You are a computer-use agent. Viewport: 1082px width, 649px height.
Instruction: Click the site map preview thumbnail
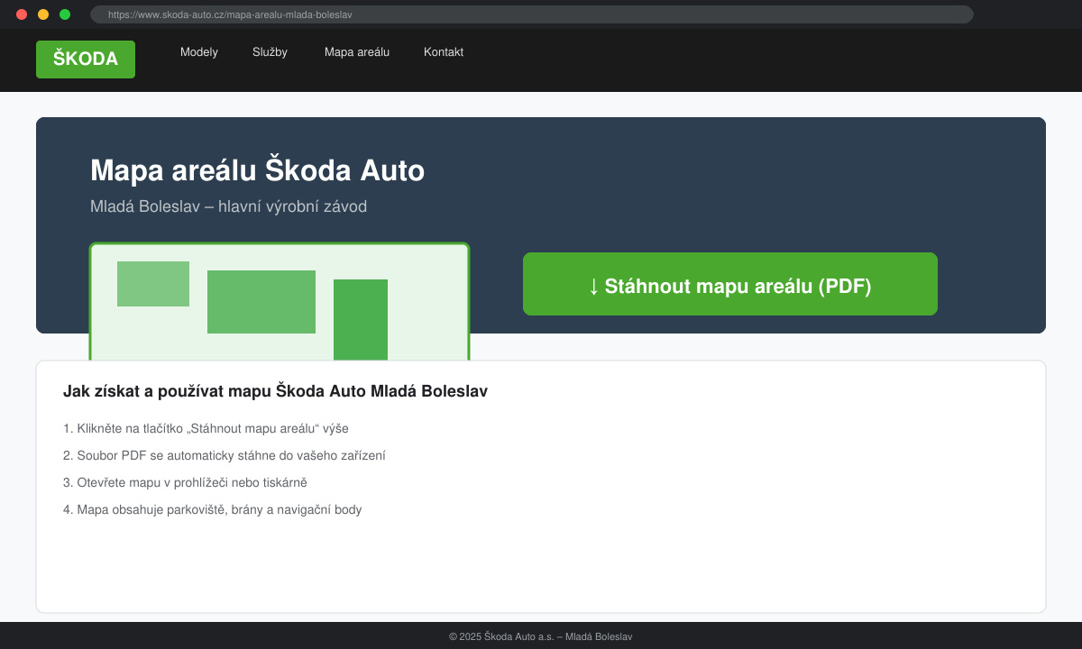click(280, 302)
